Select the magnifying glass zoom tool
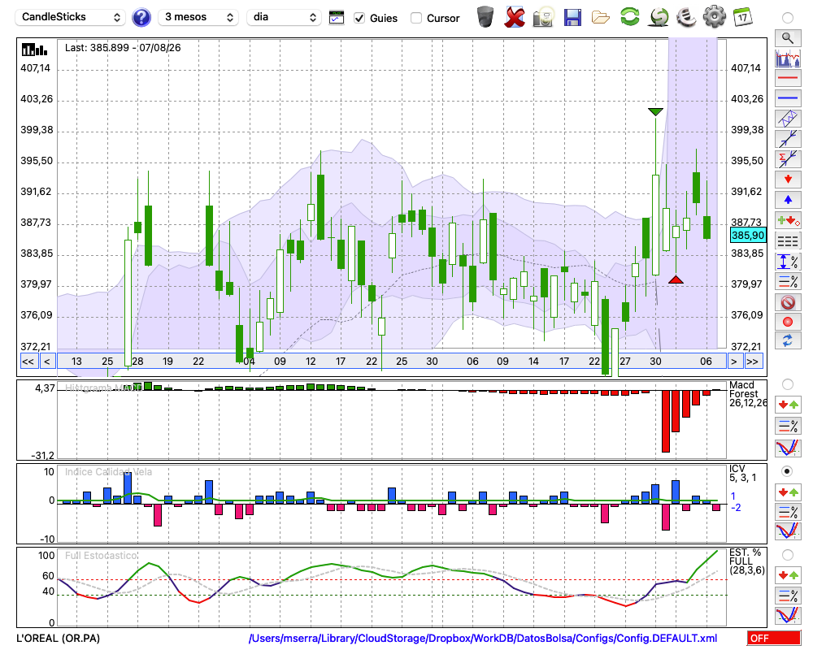Image resolution: width=813 pixels, height=650 pixels. [x=788, y=37]
